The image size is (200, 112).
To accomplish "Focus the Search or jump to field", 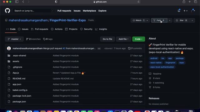I will [x=34, y=11].
